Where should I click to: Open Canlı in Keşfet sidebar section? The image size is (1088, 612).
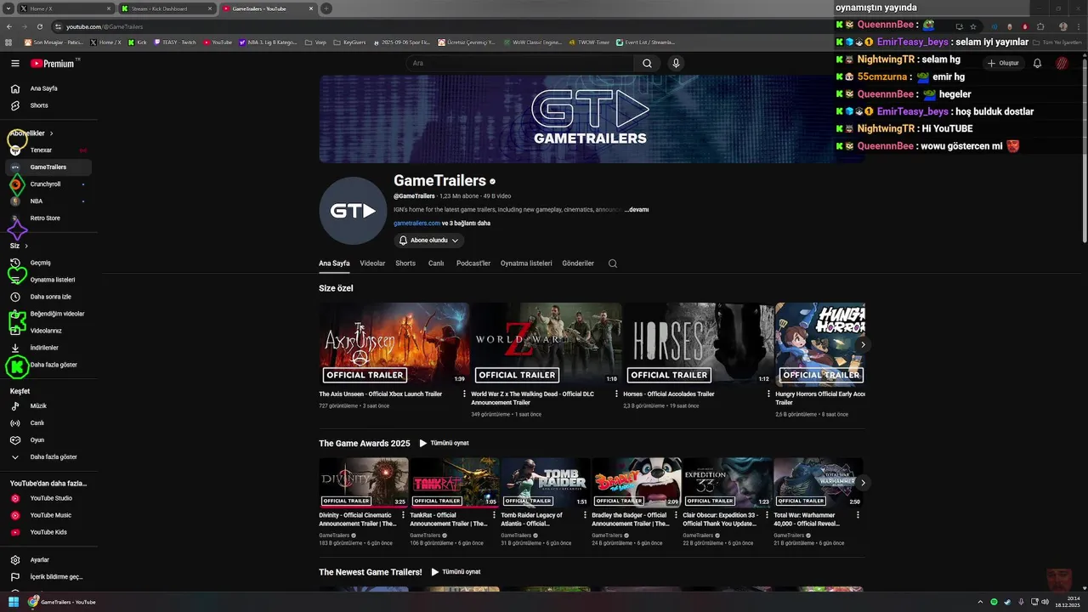47,423
